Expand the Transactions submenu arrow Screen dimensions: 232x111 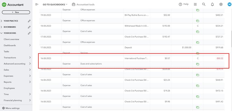tap(30, 58)
